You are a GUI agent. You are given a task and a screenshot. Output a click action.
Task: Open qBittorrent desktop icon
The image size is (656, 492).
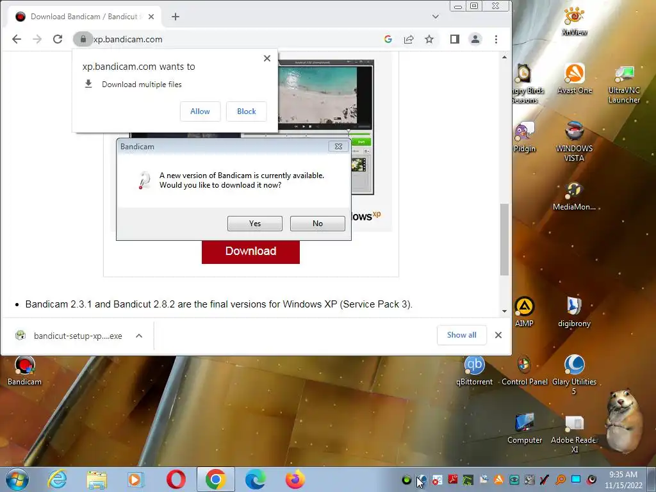click(474, 371)
